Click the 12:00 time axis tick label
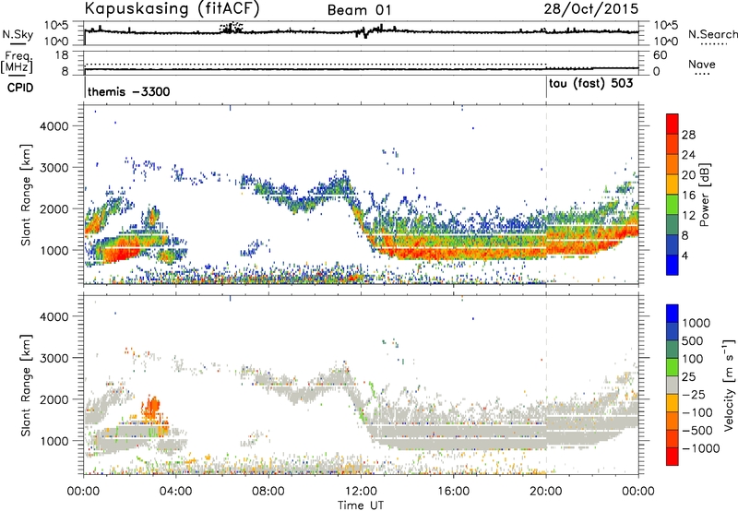 [361, 492]
